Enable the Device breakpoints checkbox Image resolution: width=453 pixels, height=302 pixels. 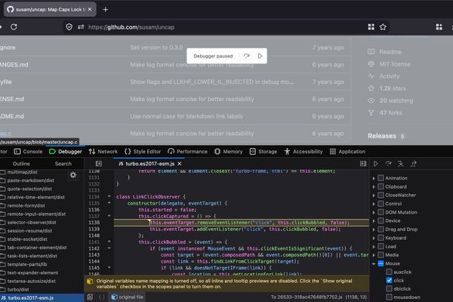(381, 220)
